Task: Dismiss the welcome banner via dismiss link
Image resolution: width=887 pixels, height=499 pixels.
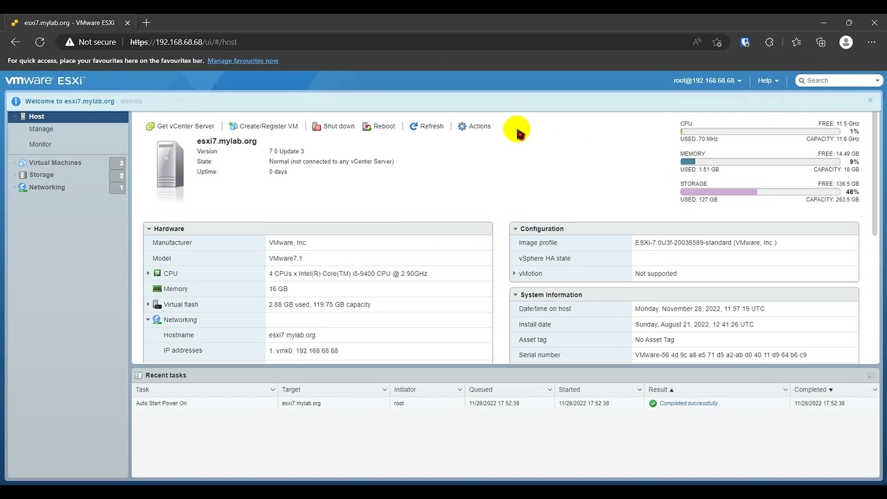Action: point(131,101)
